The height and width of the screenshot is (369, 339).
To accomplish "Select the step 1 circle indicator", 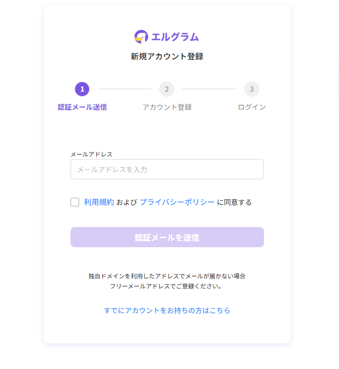I will coord(82,89).
